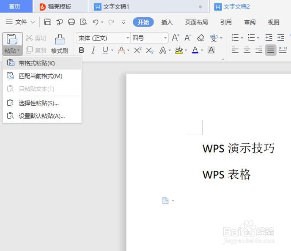Click the export to PDF icon
Viewport: 291px width, 251px height.
[x=60, y=22]
